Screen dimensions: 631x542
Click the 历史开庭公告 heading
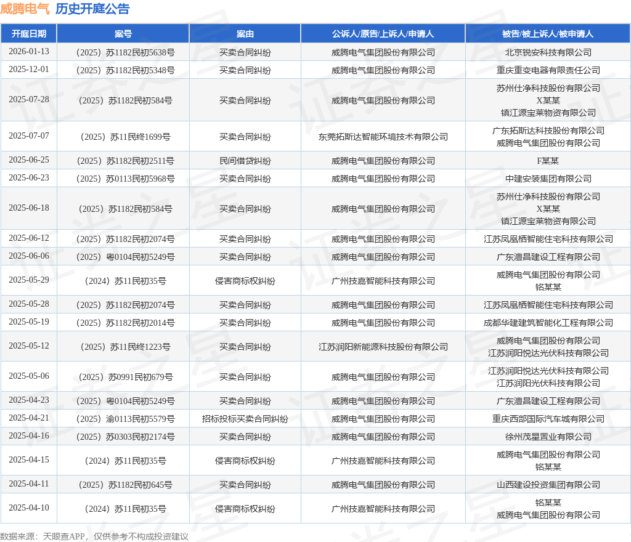pyautogui.click(x=92, y=9)
